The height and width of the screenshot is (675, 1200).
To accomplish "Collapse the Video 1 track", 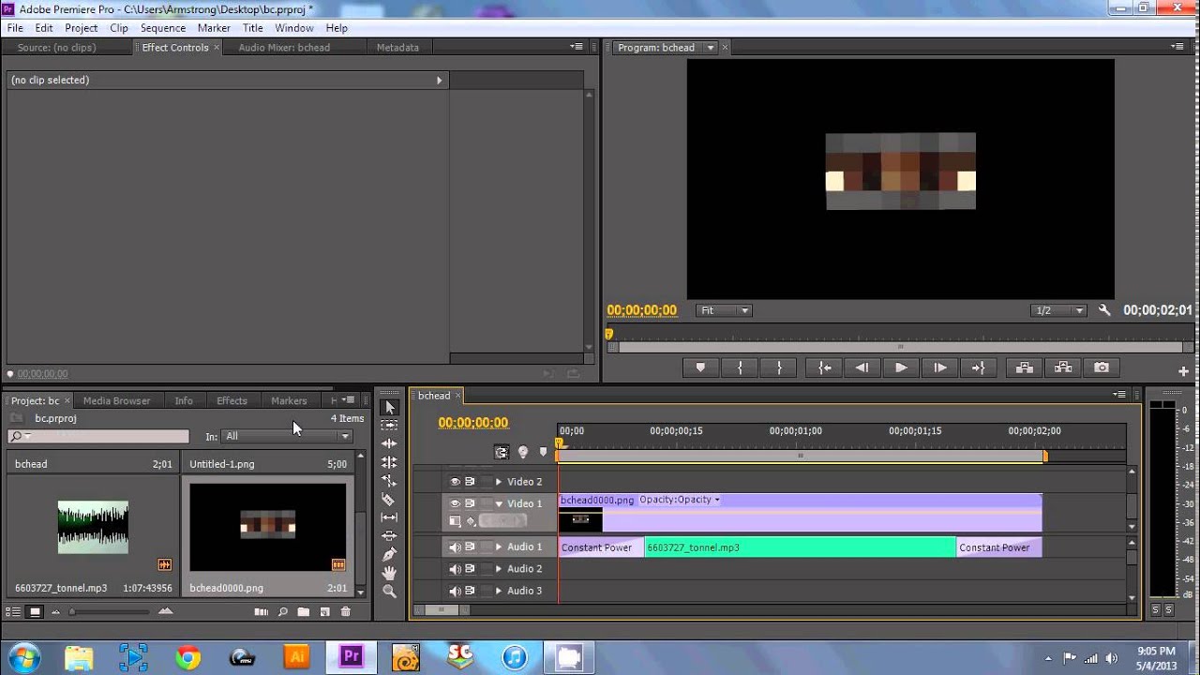I will click(499, 503).
